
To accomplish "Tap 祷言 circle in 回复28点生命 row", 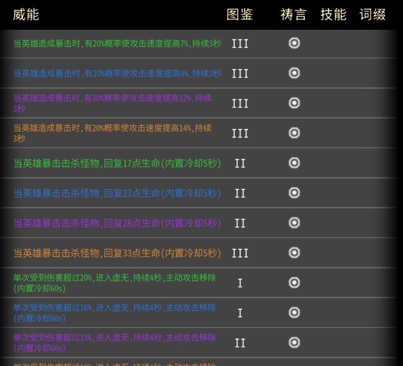I will pyautogui.click(x=294, y=223).
